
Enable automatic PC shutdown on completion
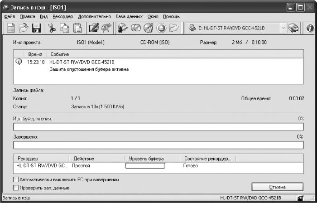click(x=16, y=179)
